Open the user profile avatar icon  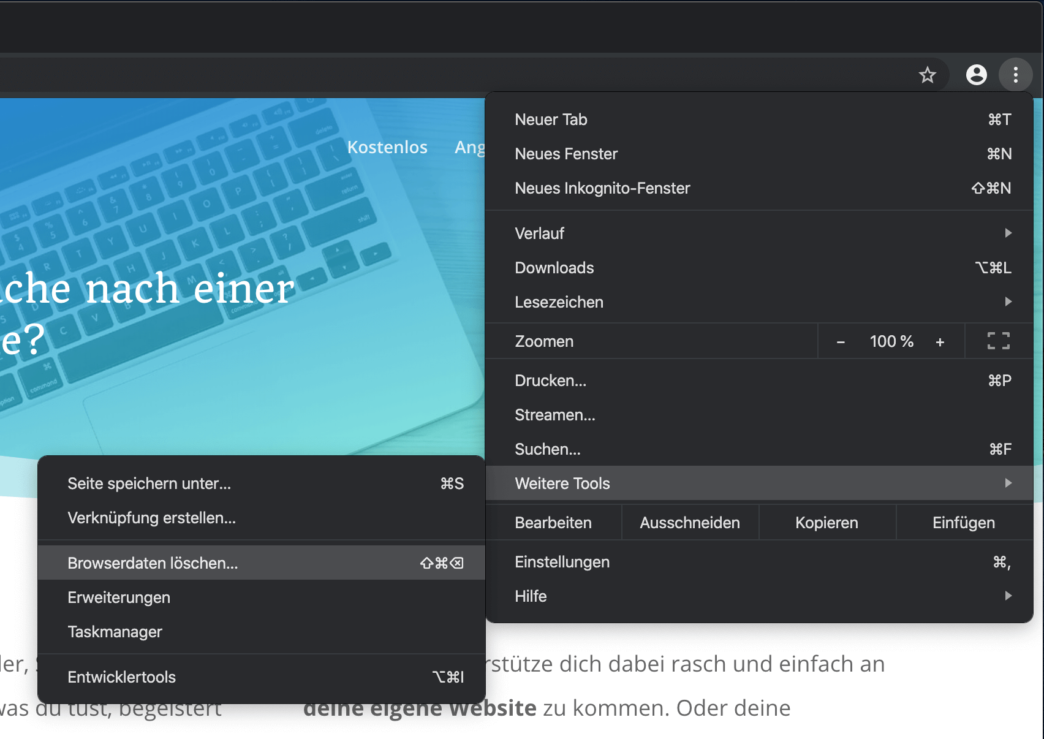[x=977, y=75]
